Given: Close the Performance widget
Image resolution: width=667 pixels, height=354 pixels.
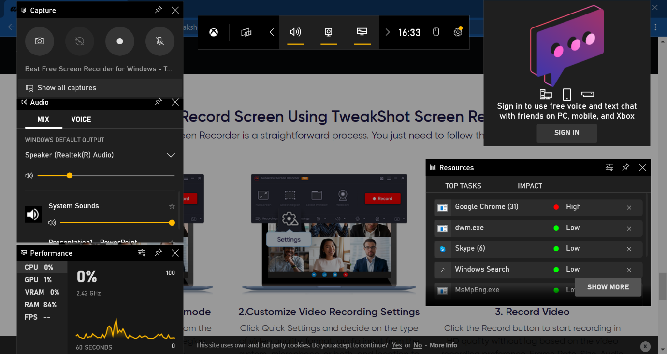Looking at the screenshot, I should 175,253.
